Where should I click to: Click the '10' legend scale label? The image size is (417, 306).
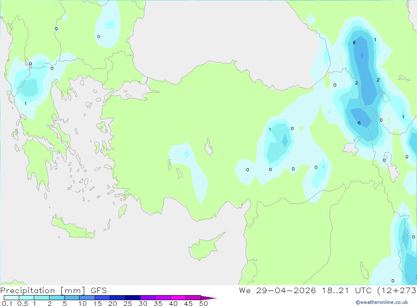(82, 303)
